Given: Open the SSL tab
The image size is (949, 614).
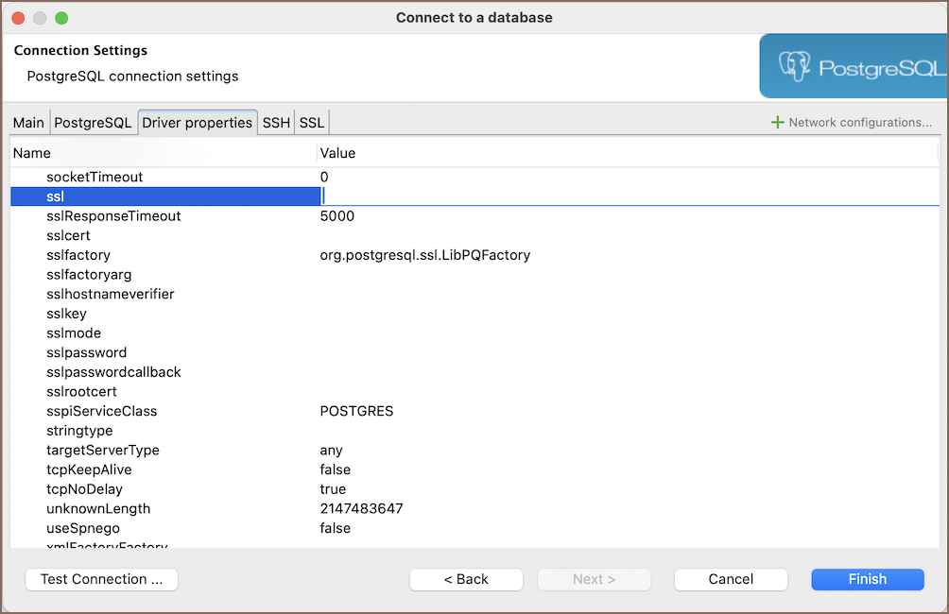Looking at the screenshot, I should (x=312, y=123).
